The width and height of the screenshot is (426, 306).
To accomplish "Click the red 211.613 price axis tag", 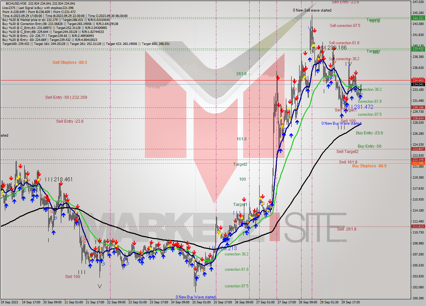I will tap(418, 226).
